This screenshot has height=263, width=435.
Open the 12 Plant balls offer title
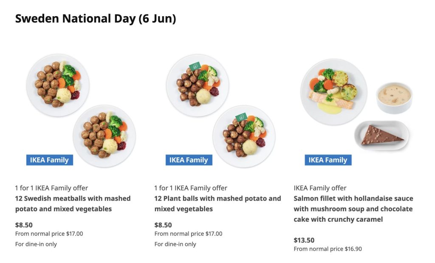[x=217, y=204]
